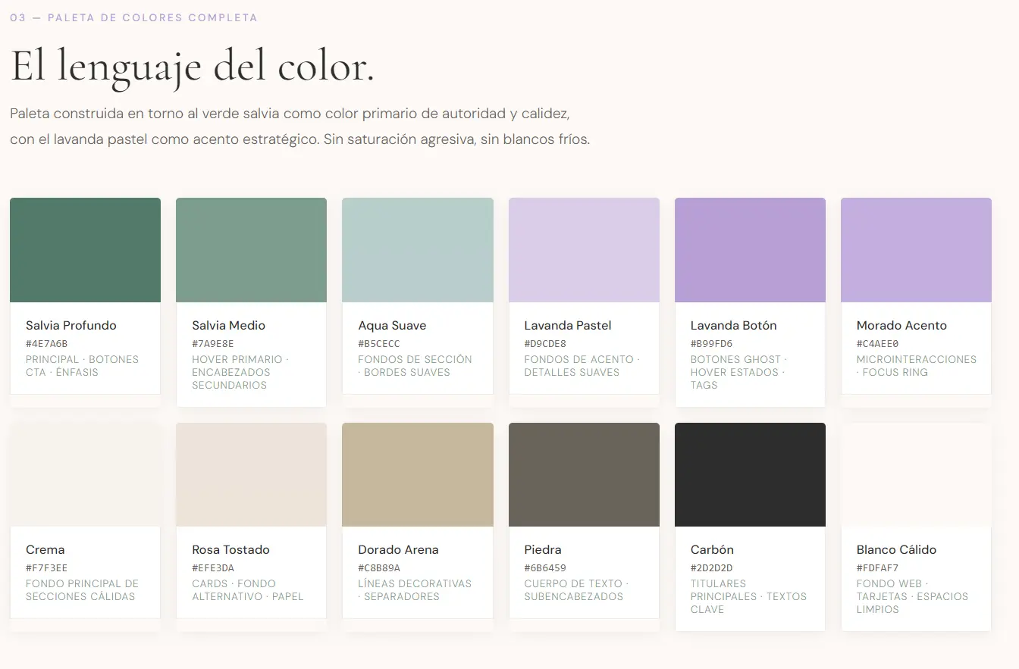The image size is (1019, 669).
Task: Click "Fondo web · Tarjetas · Espacios limpios" text
Action: [x=913, y=596]
